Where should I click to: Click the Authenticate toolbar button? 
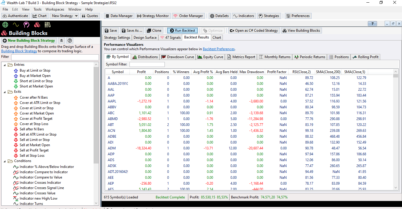(16, 16)
